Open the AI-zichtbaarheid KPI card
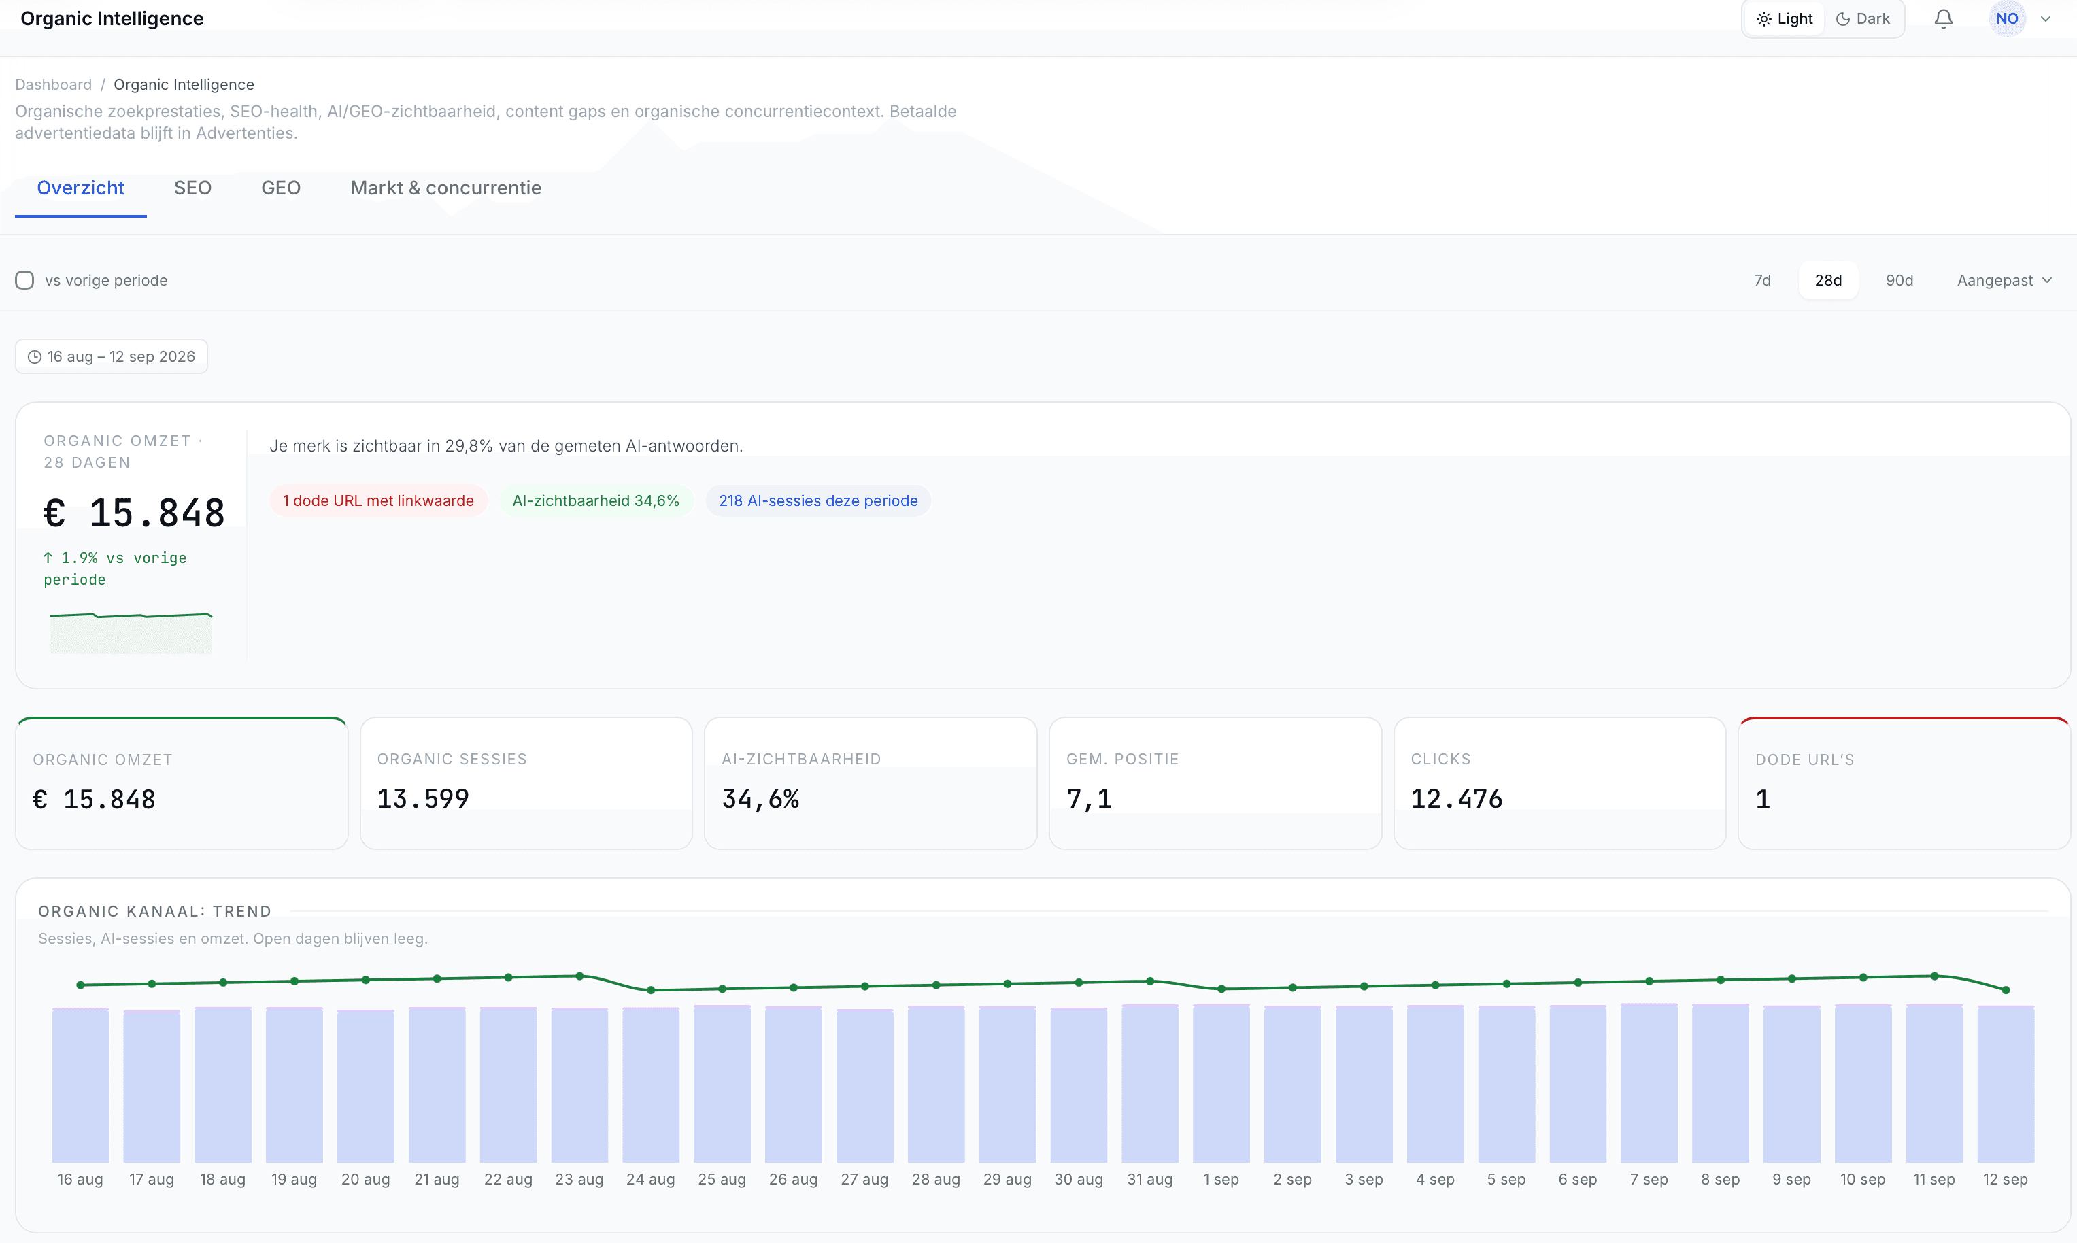This screenshot has height=1243, width=2077. [x=870, y=783]
